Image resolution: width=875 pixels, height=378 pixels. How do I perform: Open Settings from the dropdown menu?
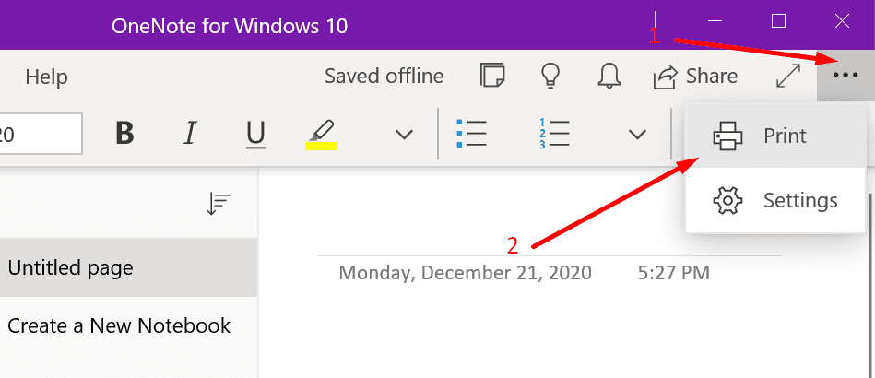(x=774, y=200)
